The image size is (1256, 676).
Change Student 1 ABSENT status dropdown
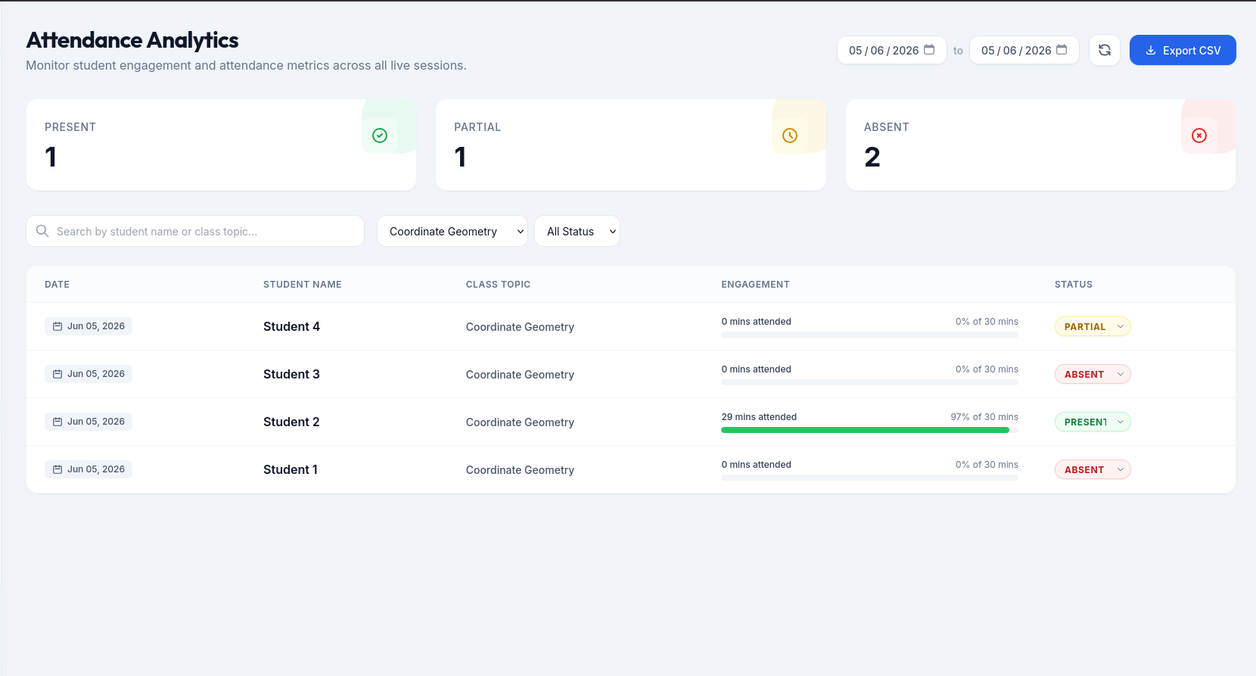[1093, 469]
